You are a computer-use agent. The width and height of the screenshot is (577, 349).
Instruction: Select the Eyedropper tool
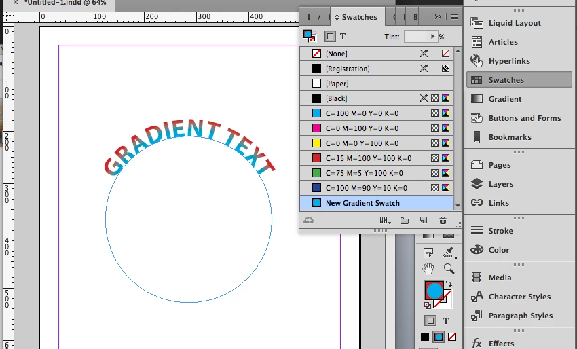point(448,253)
